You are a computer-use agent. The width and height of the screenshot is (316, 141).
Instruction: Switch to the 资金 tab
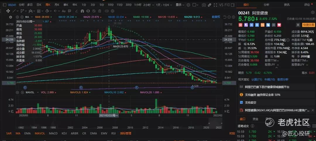coord(255,119)
